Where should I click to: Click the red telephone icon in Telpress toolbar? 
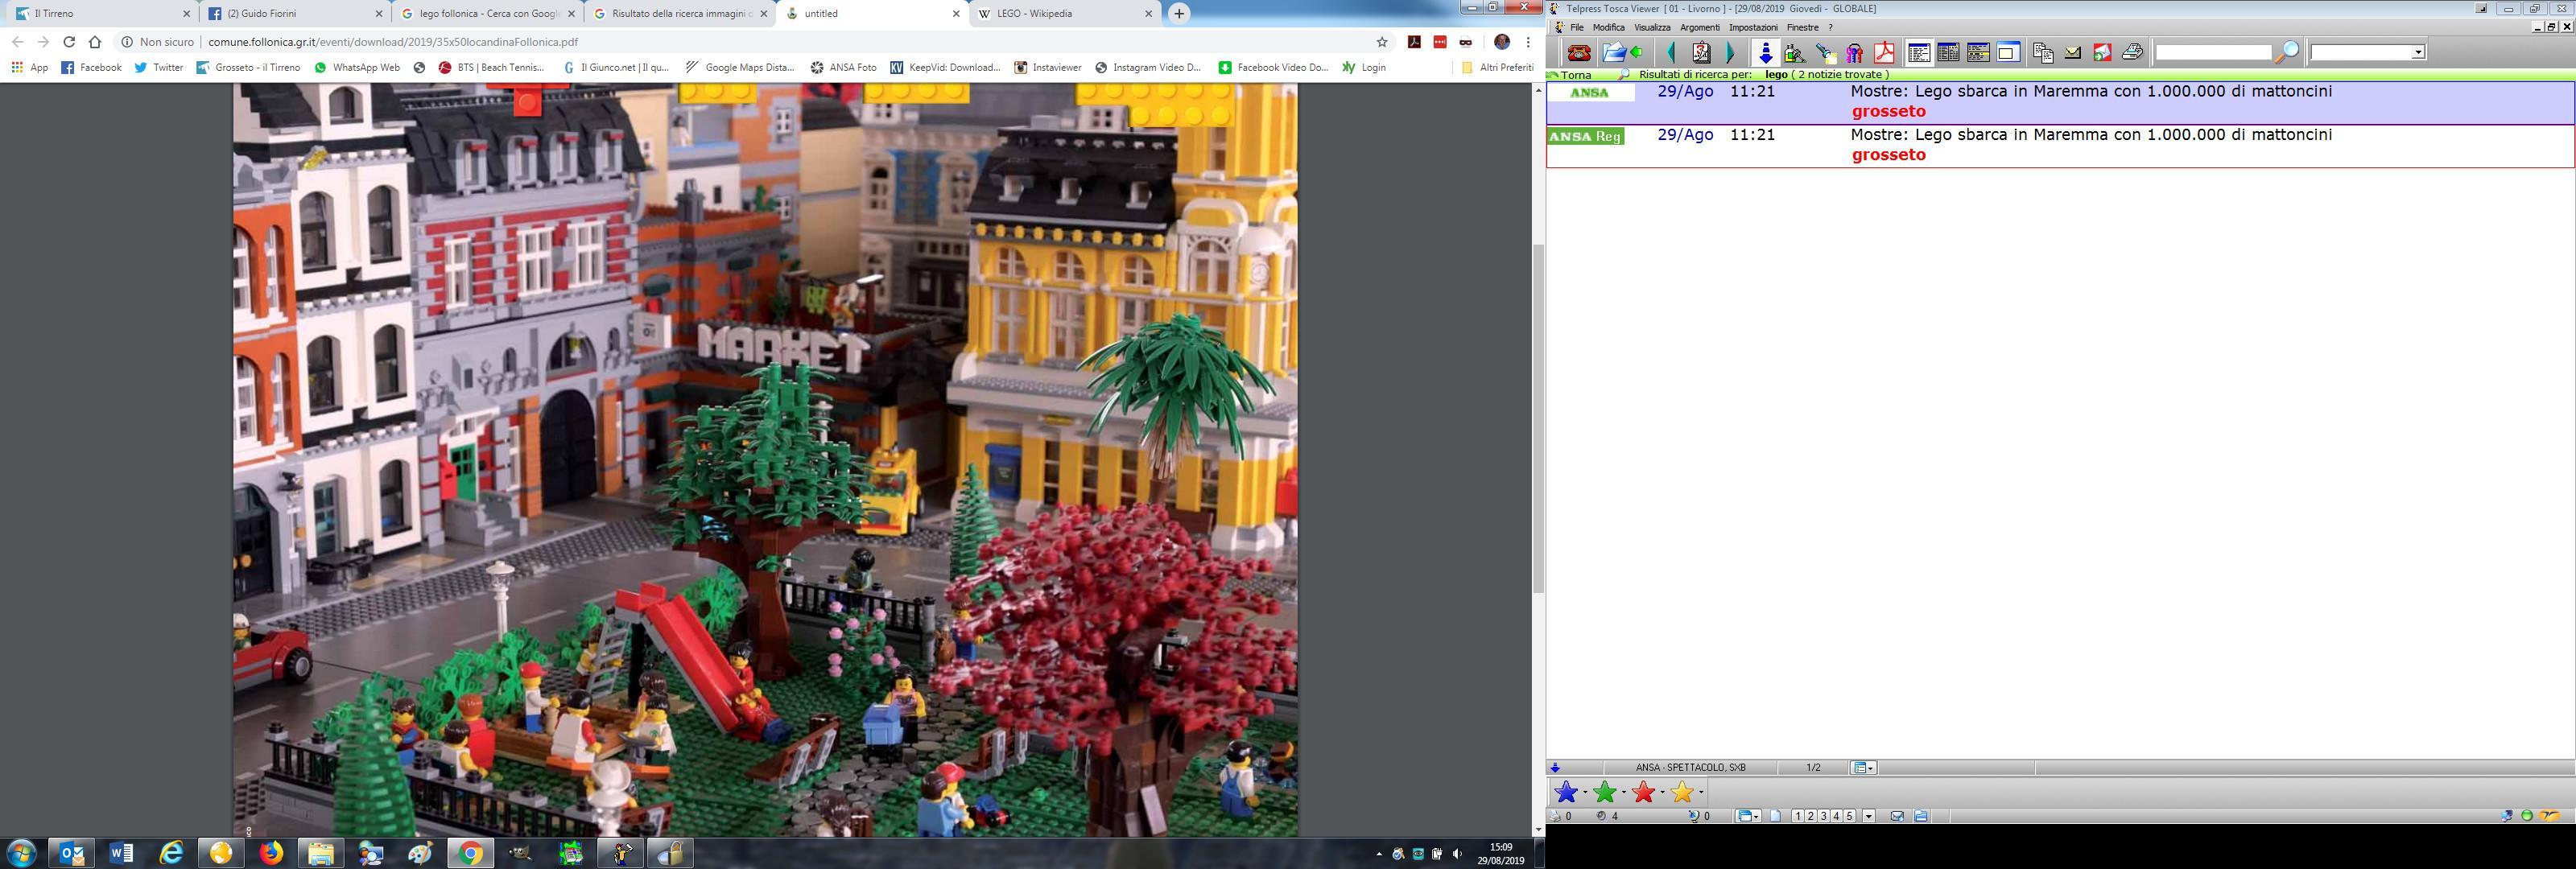[x=1579, y=52]
